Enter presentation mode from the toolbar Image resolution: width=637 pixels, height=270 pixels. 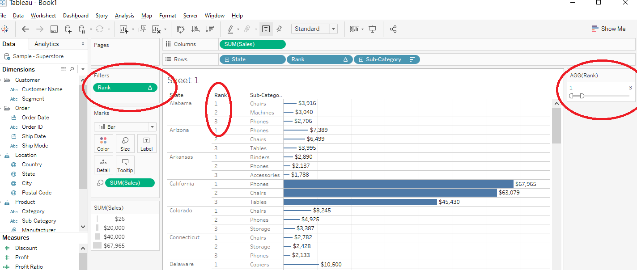tap(373, 29)
